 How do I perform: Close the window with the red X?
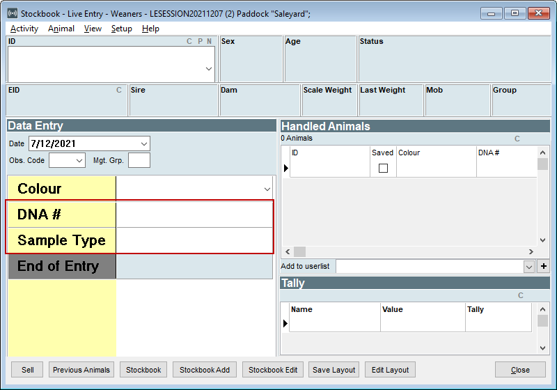coord(538,13)
